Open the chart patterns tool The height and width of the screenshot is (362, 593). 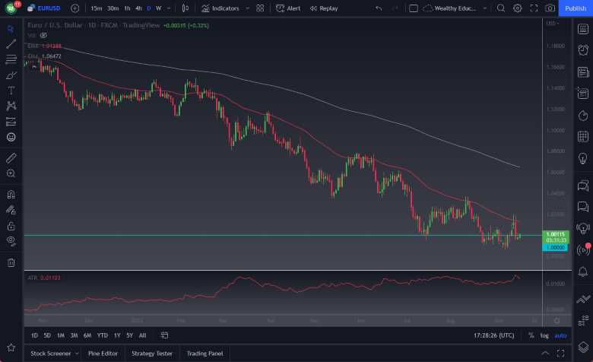coord(11,106)
